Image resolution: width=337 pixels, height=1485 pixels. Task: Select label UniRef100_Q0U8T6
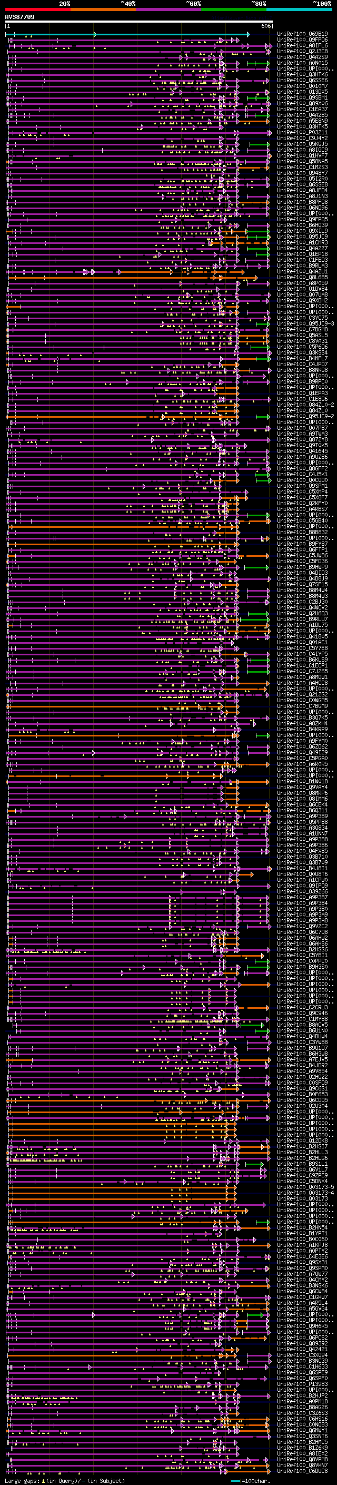click(302, 874)
